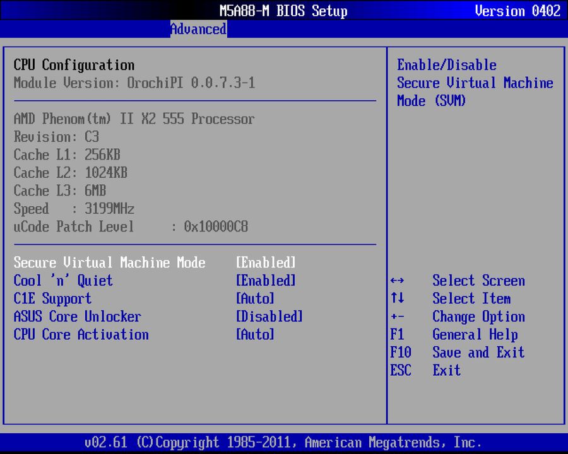Click the Exit help text

click(x=447, y=370)
